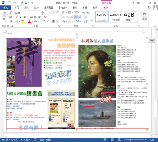Click the 614 個字 word count
Viewport: 158px width, 142px height.
tap(25, 140)
